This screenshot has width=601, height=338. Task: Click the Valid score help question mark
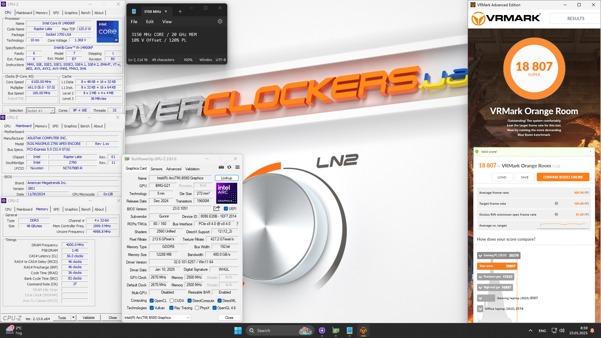(x=590, y=152)
